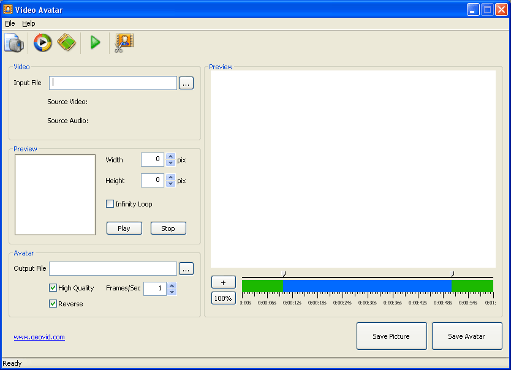Minimize the Video Avatar window

point(473,9)
